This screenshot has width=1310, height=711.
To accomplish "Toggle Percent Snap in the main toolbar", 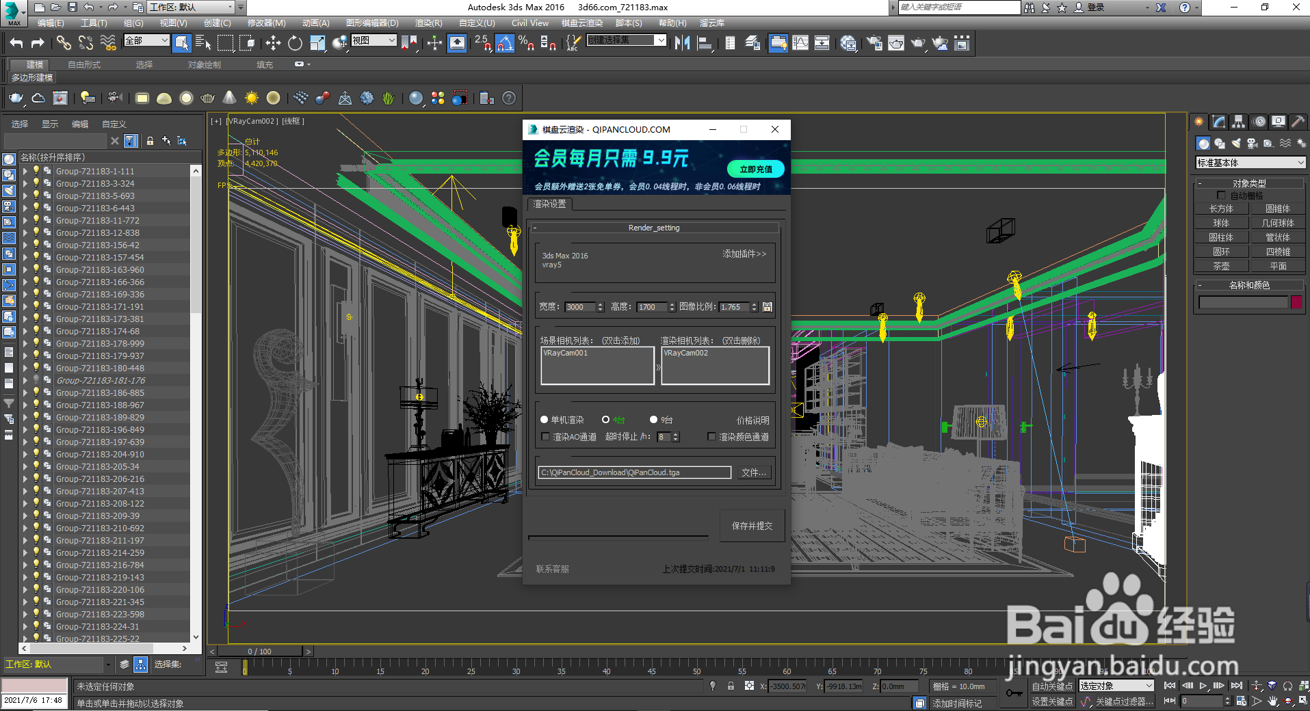I will click(526, 43).
